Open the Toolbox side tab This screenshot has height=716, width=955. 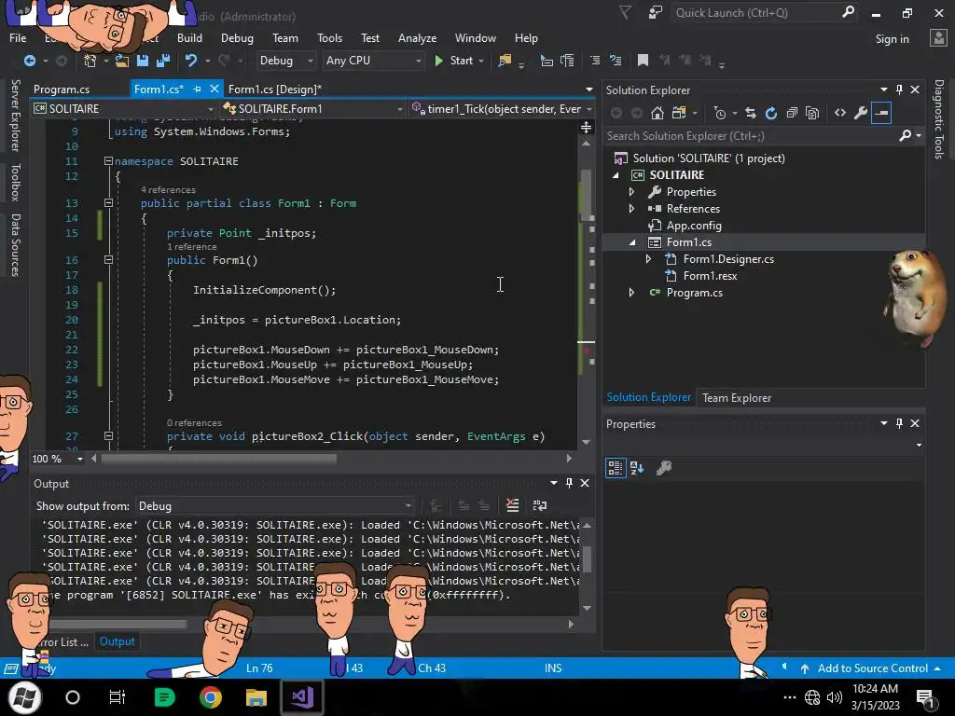[15, 182]
